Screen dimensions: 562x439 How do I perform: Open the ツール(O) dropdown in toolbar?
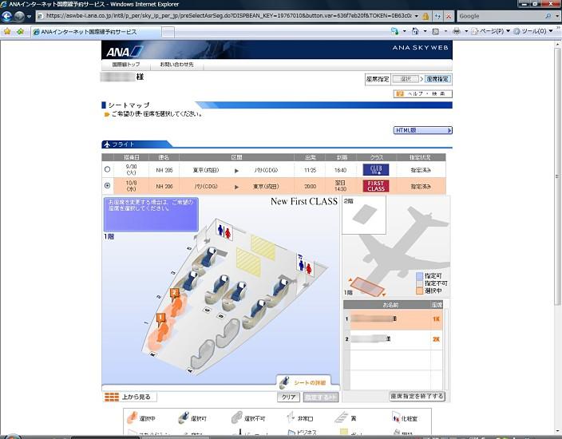[533, 32]
